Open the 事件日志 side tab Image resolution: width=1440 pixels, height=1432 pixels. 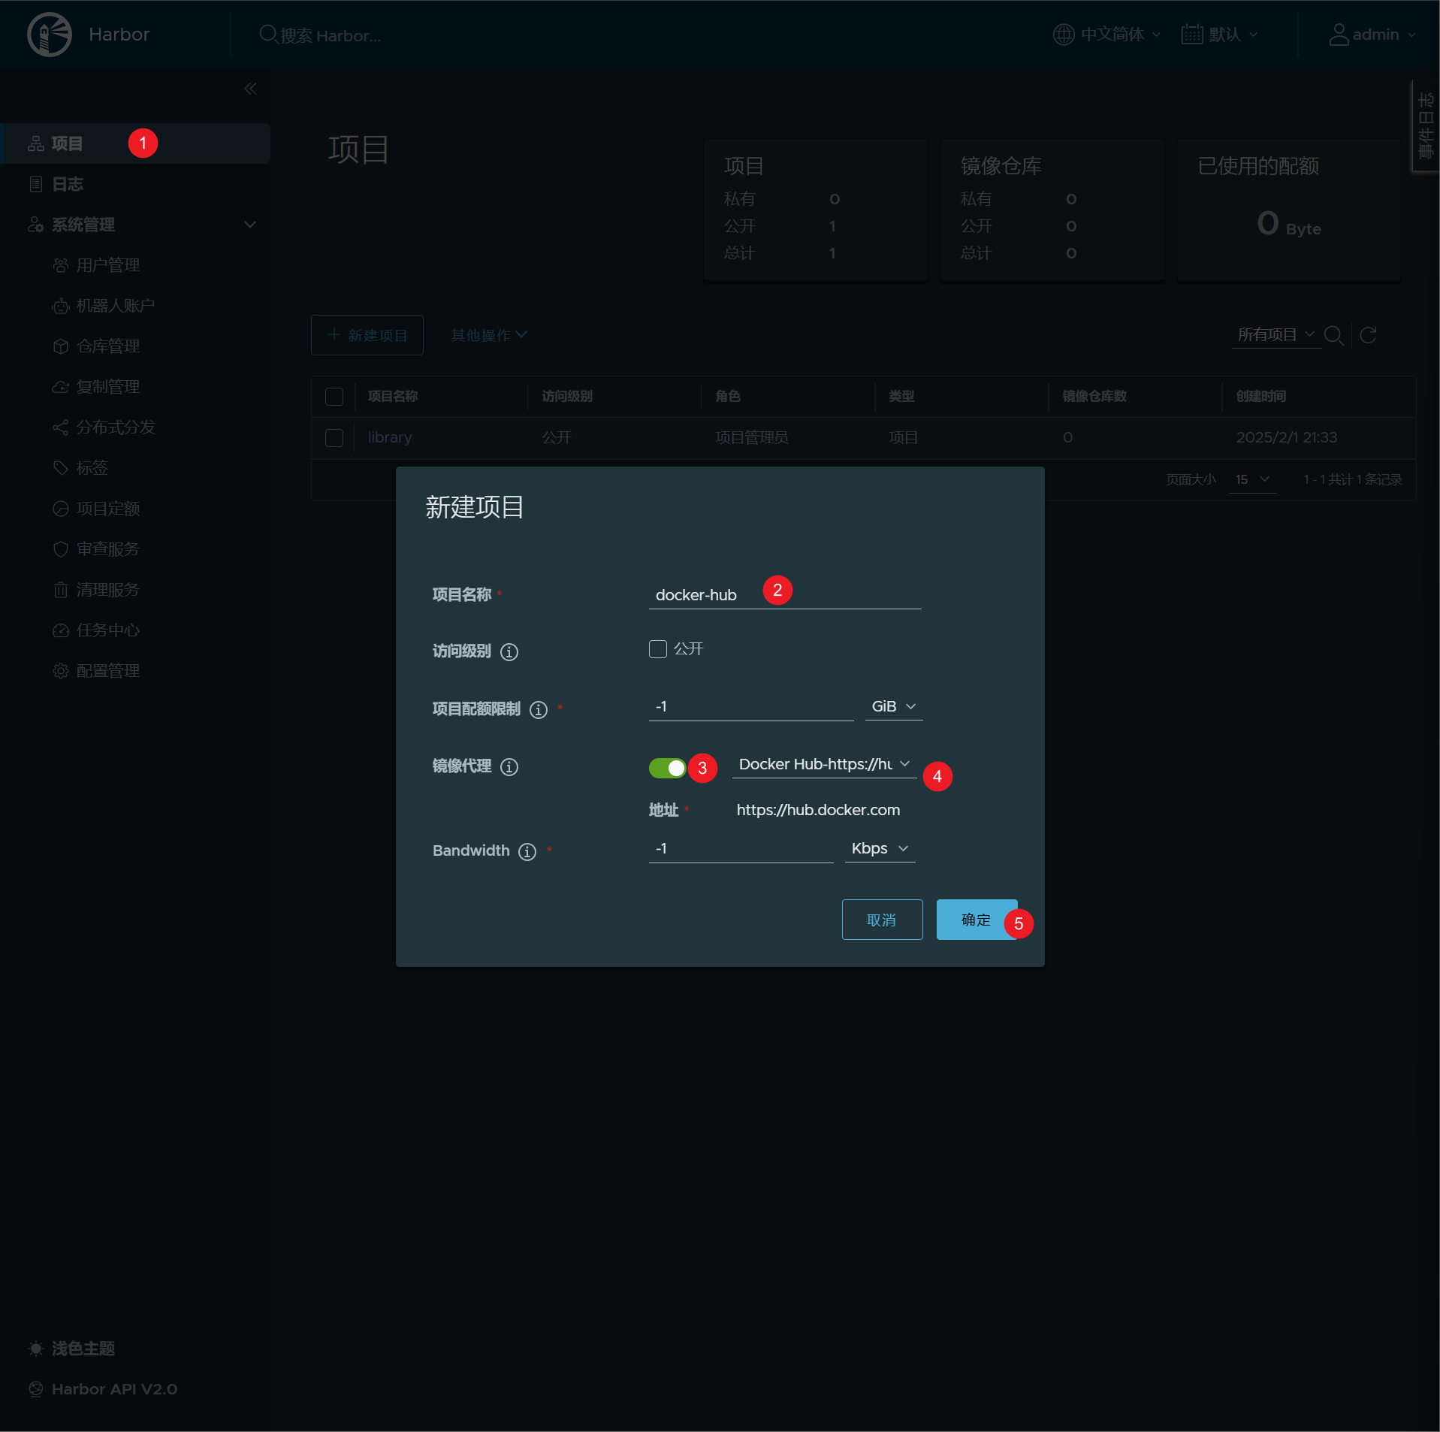(1425, 126)
